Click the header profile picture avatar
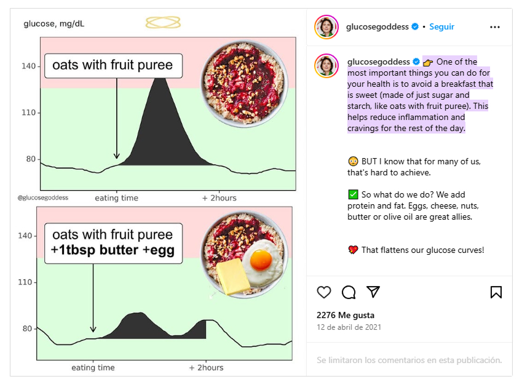 click(326, 27)
